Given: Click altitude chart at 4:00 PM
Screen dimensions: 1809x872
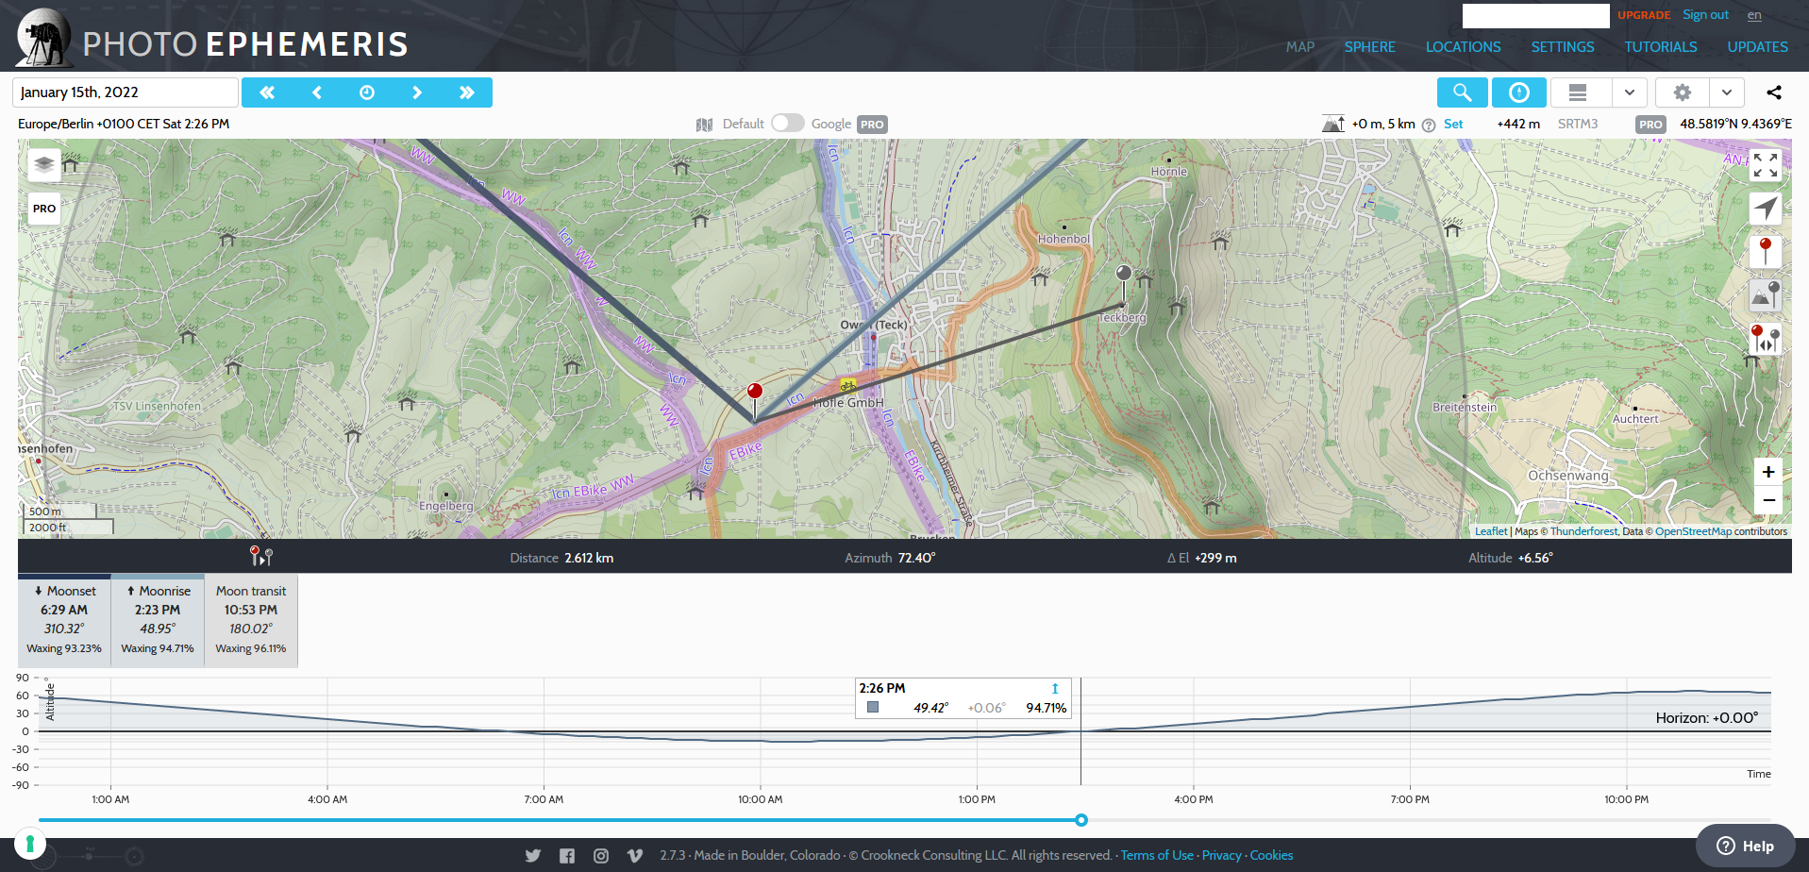Looking at the screenshot, I should 1193,731.
